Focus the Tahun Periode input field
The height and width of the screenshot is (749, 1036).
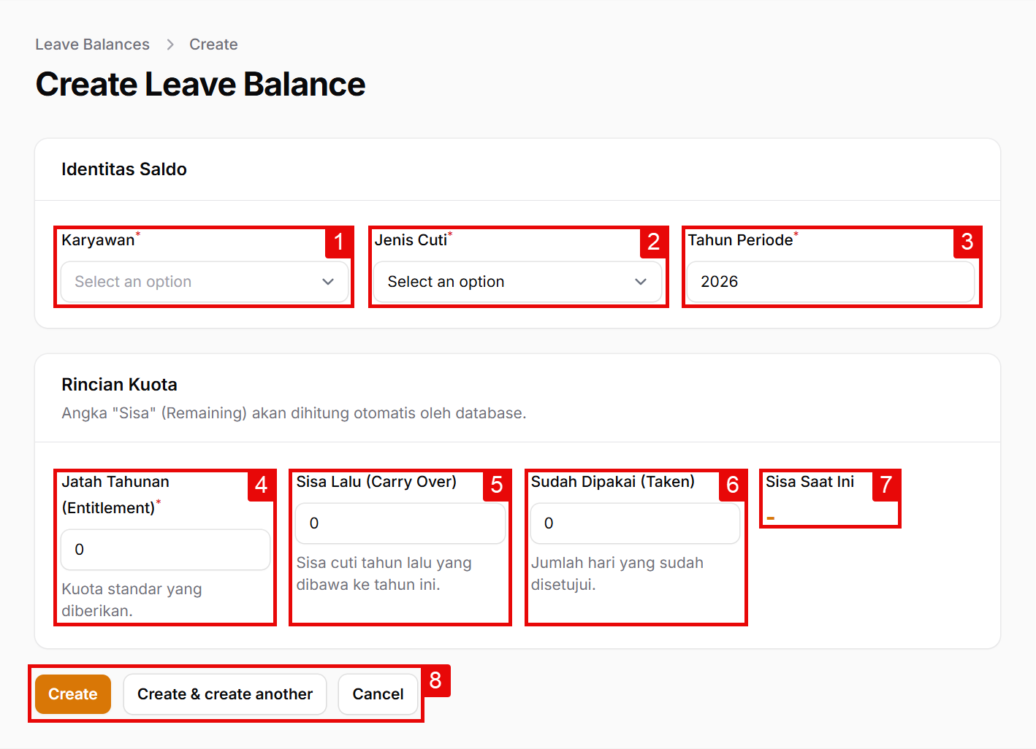830,282
